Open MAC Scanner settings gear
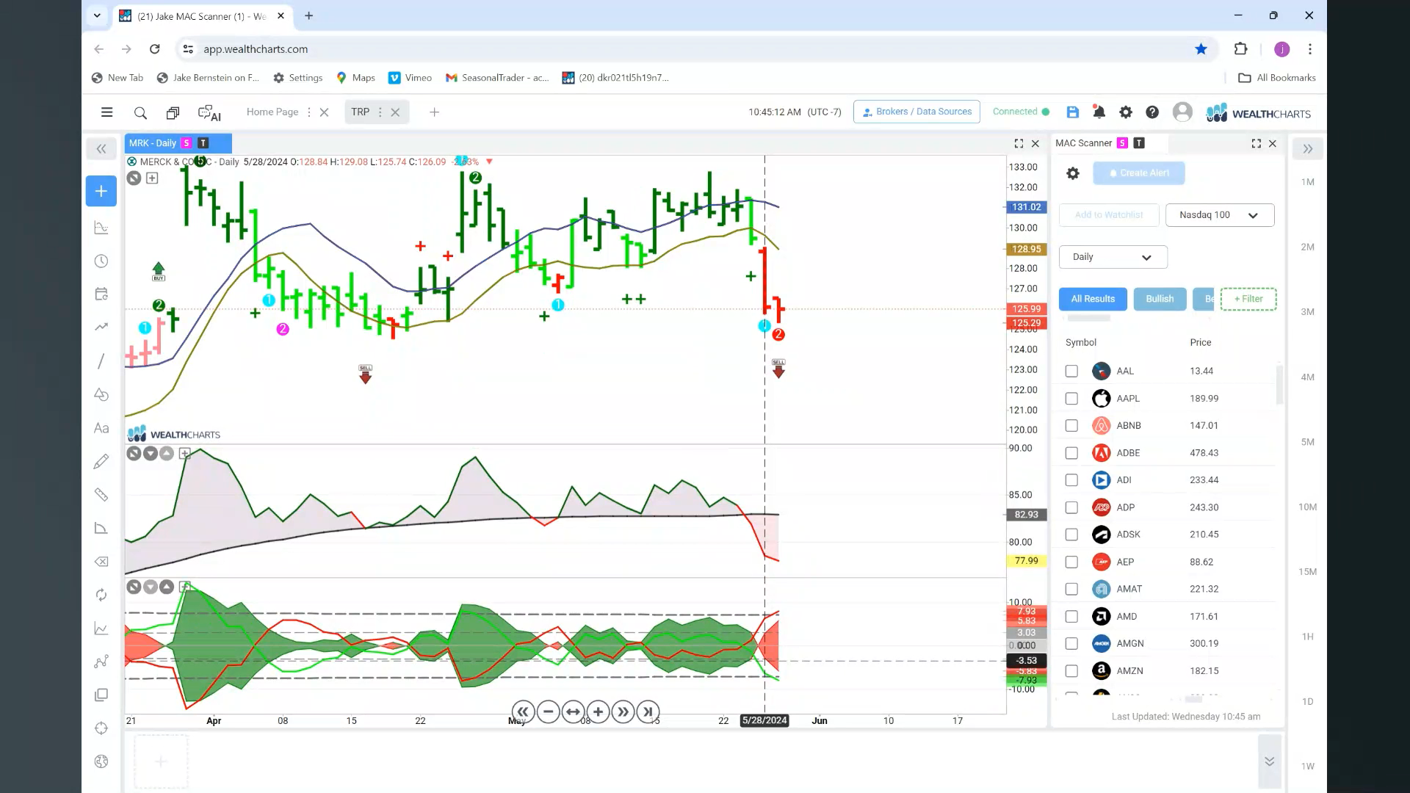 coord(1073,173)
